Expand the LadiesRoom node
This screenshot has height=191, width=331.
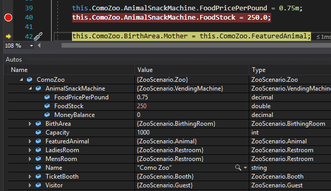[x=30, y=150]
